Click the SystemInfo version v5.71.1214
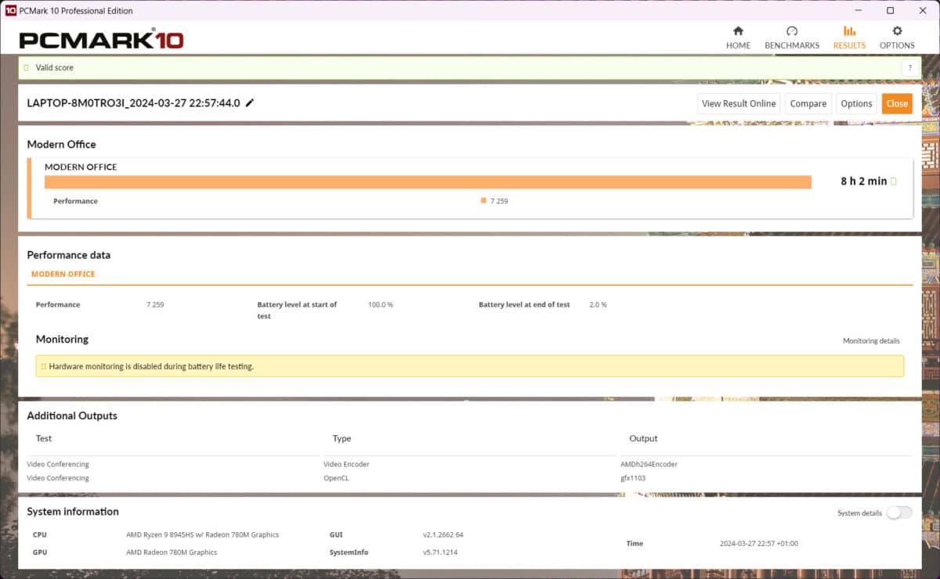The image size is (940, 579). tap(440, 552)
